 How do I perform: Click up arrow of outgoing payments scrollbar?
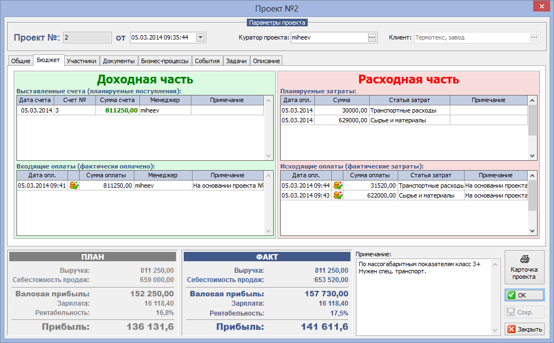point(533,176)
